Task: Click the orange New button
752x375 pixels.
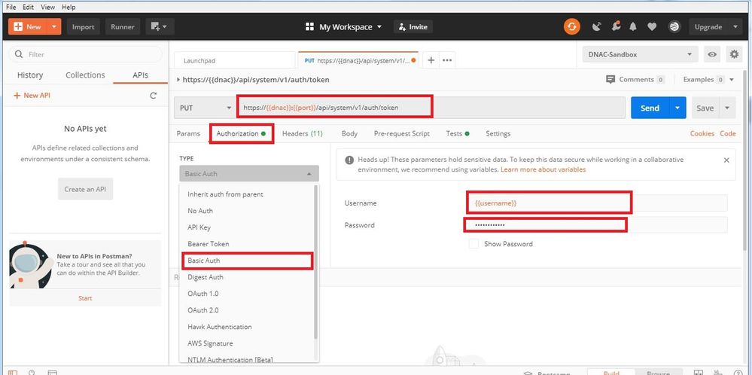Action: click(x=29, y=27)
